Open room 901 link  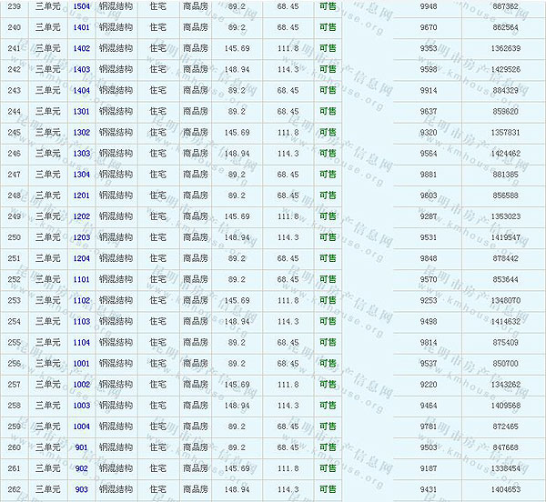[81, 447]
